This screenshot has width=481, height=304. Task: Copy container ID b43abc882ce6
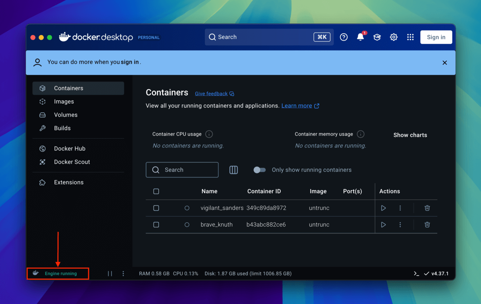coord(266,225)
